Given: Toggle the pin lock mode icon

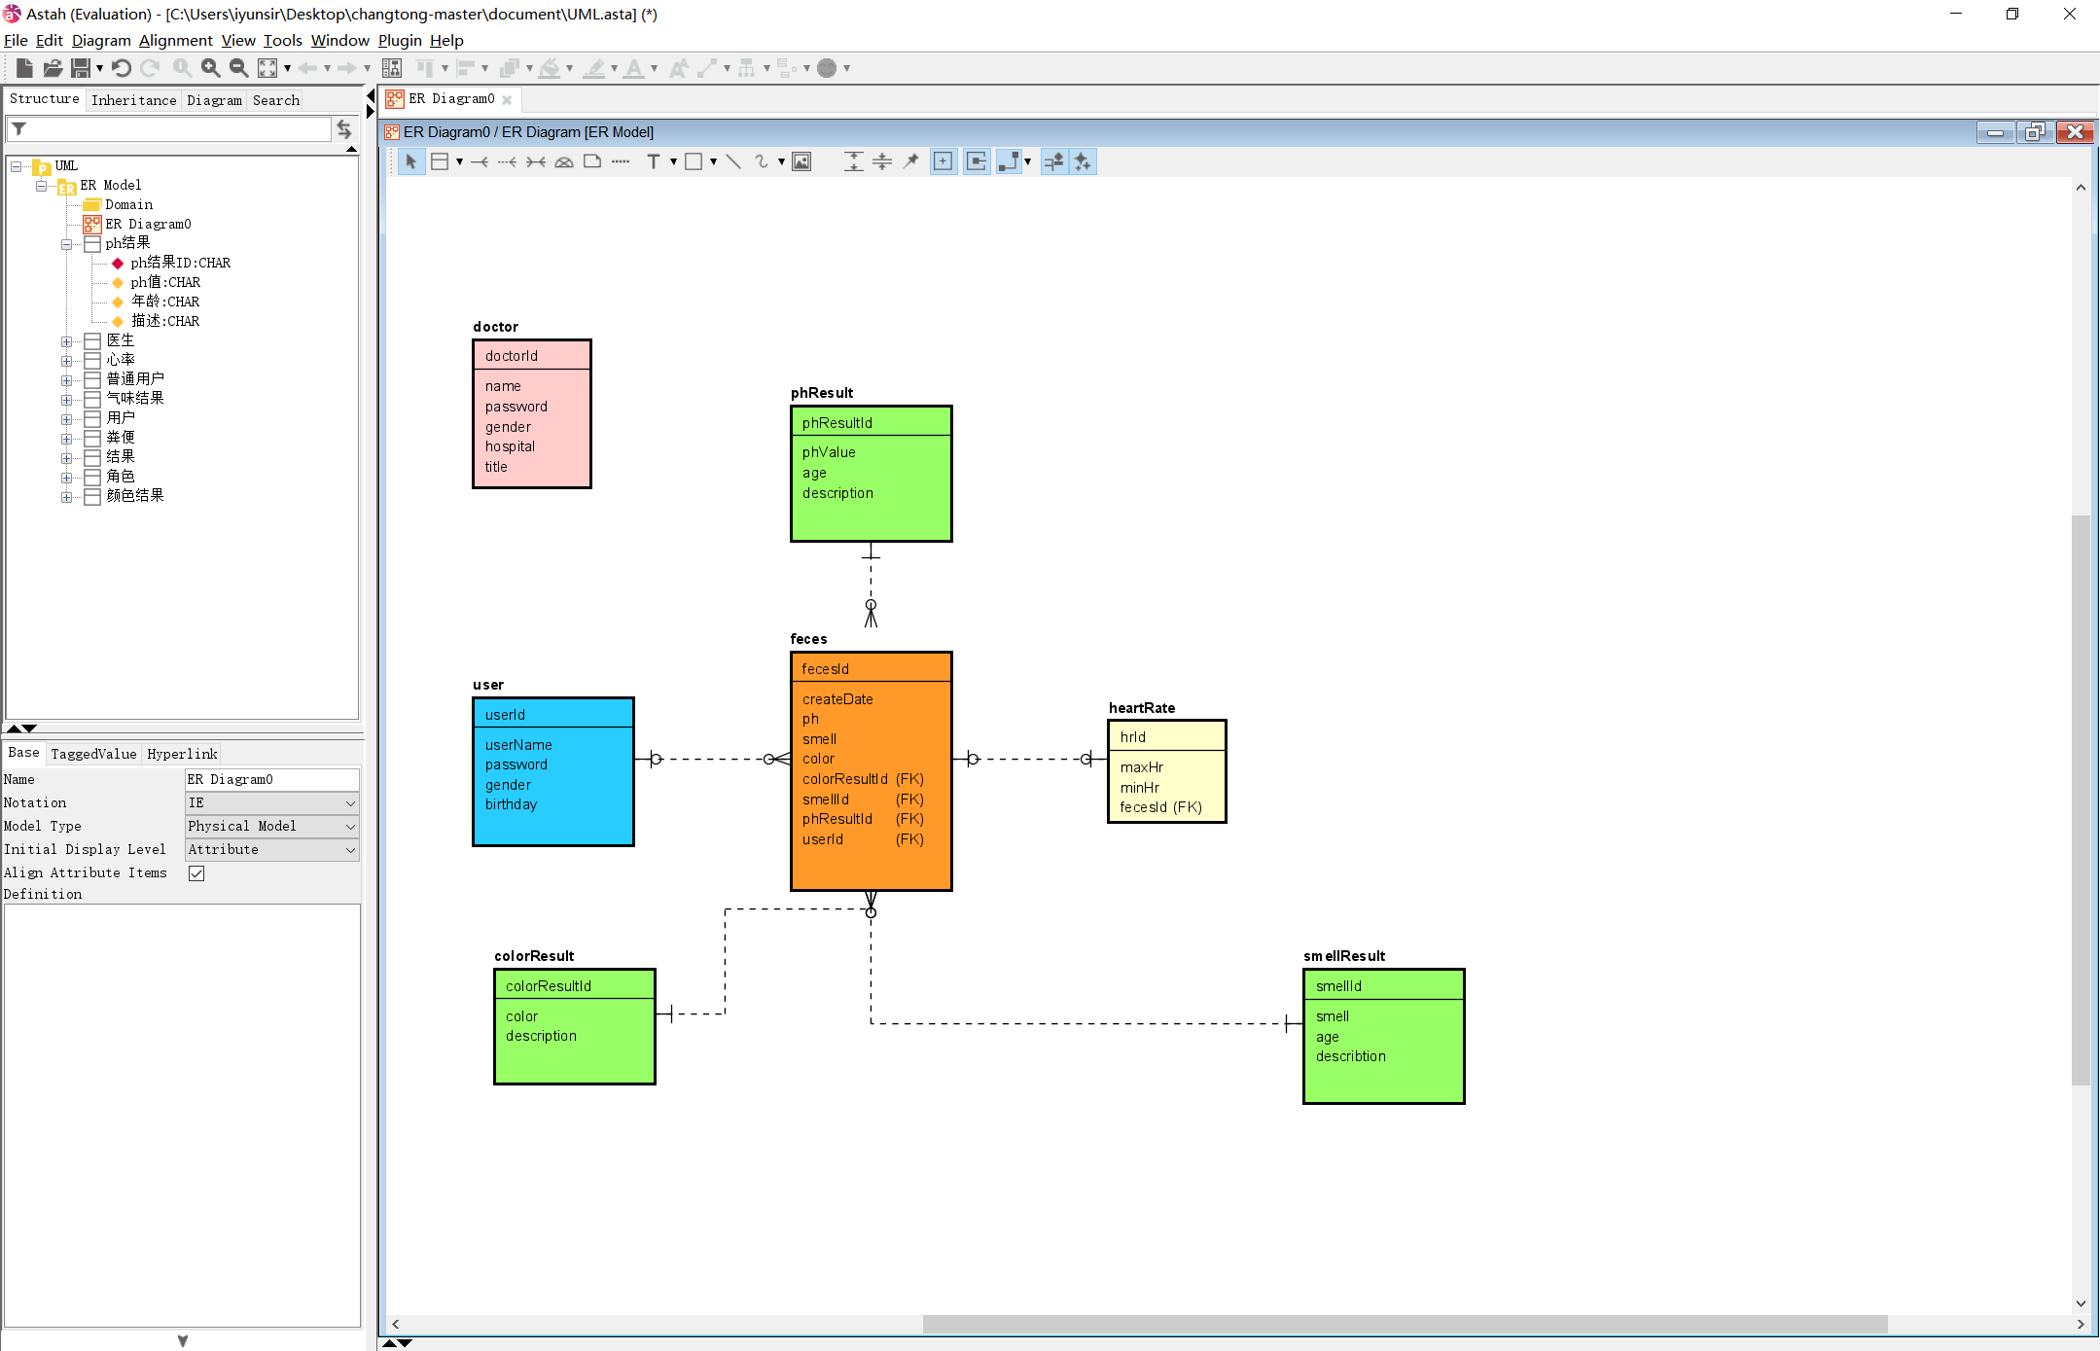Looking at the screenshot, I should 910,162.
